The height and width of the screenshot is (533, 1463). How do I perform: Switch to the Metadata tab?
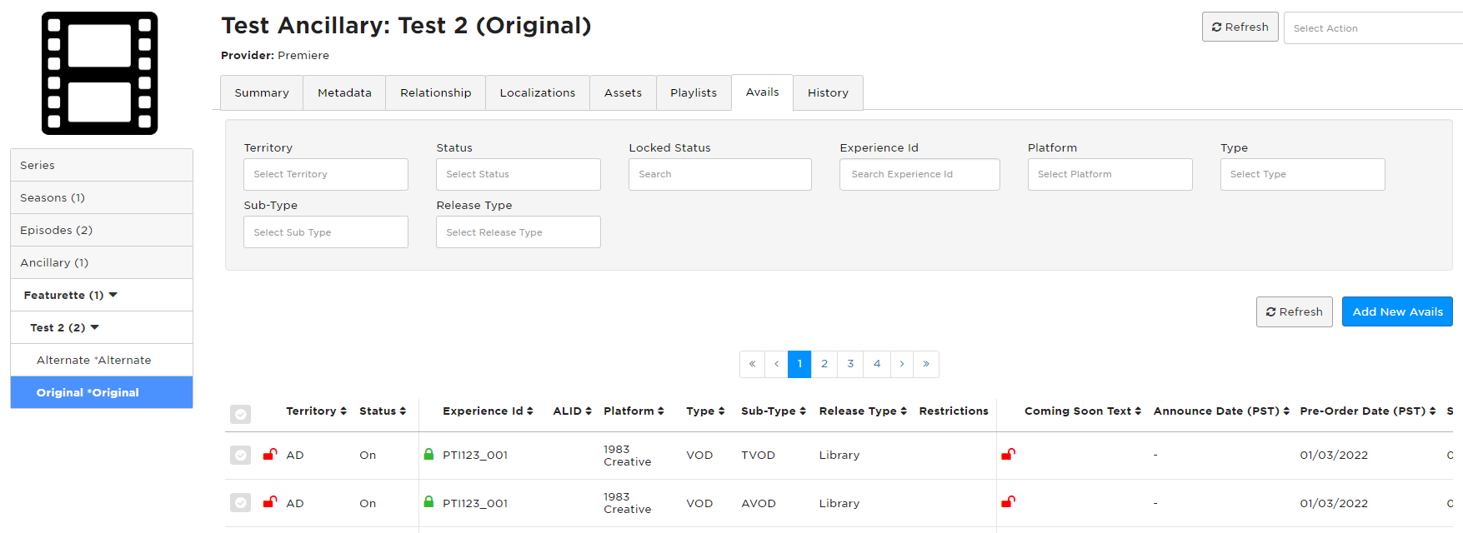pyautogui.click(x=344, y=92)
